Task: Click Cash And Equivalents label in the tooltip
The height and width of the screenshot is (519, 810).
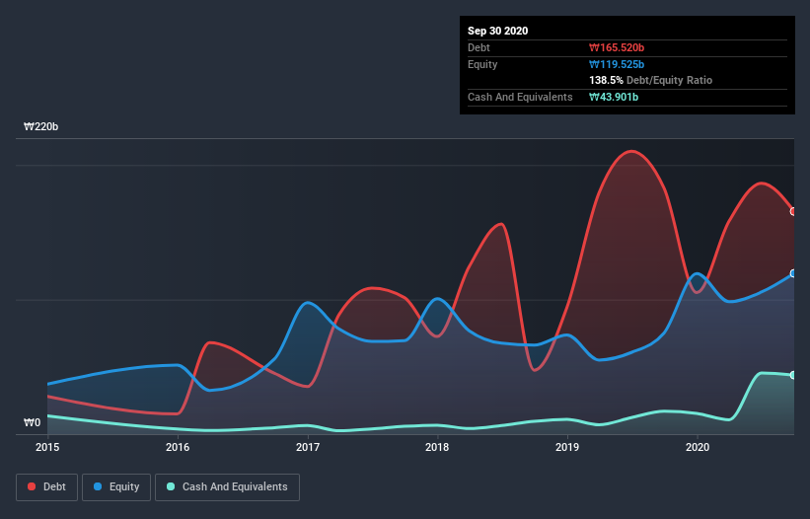Action: point(520,97)
